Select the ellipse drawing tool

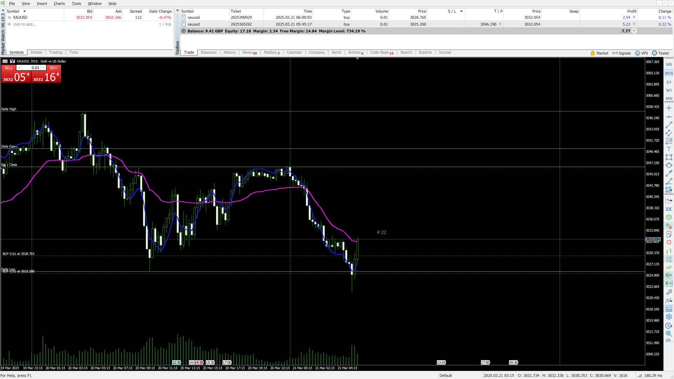point(669,165)
